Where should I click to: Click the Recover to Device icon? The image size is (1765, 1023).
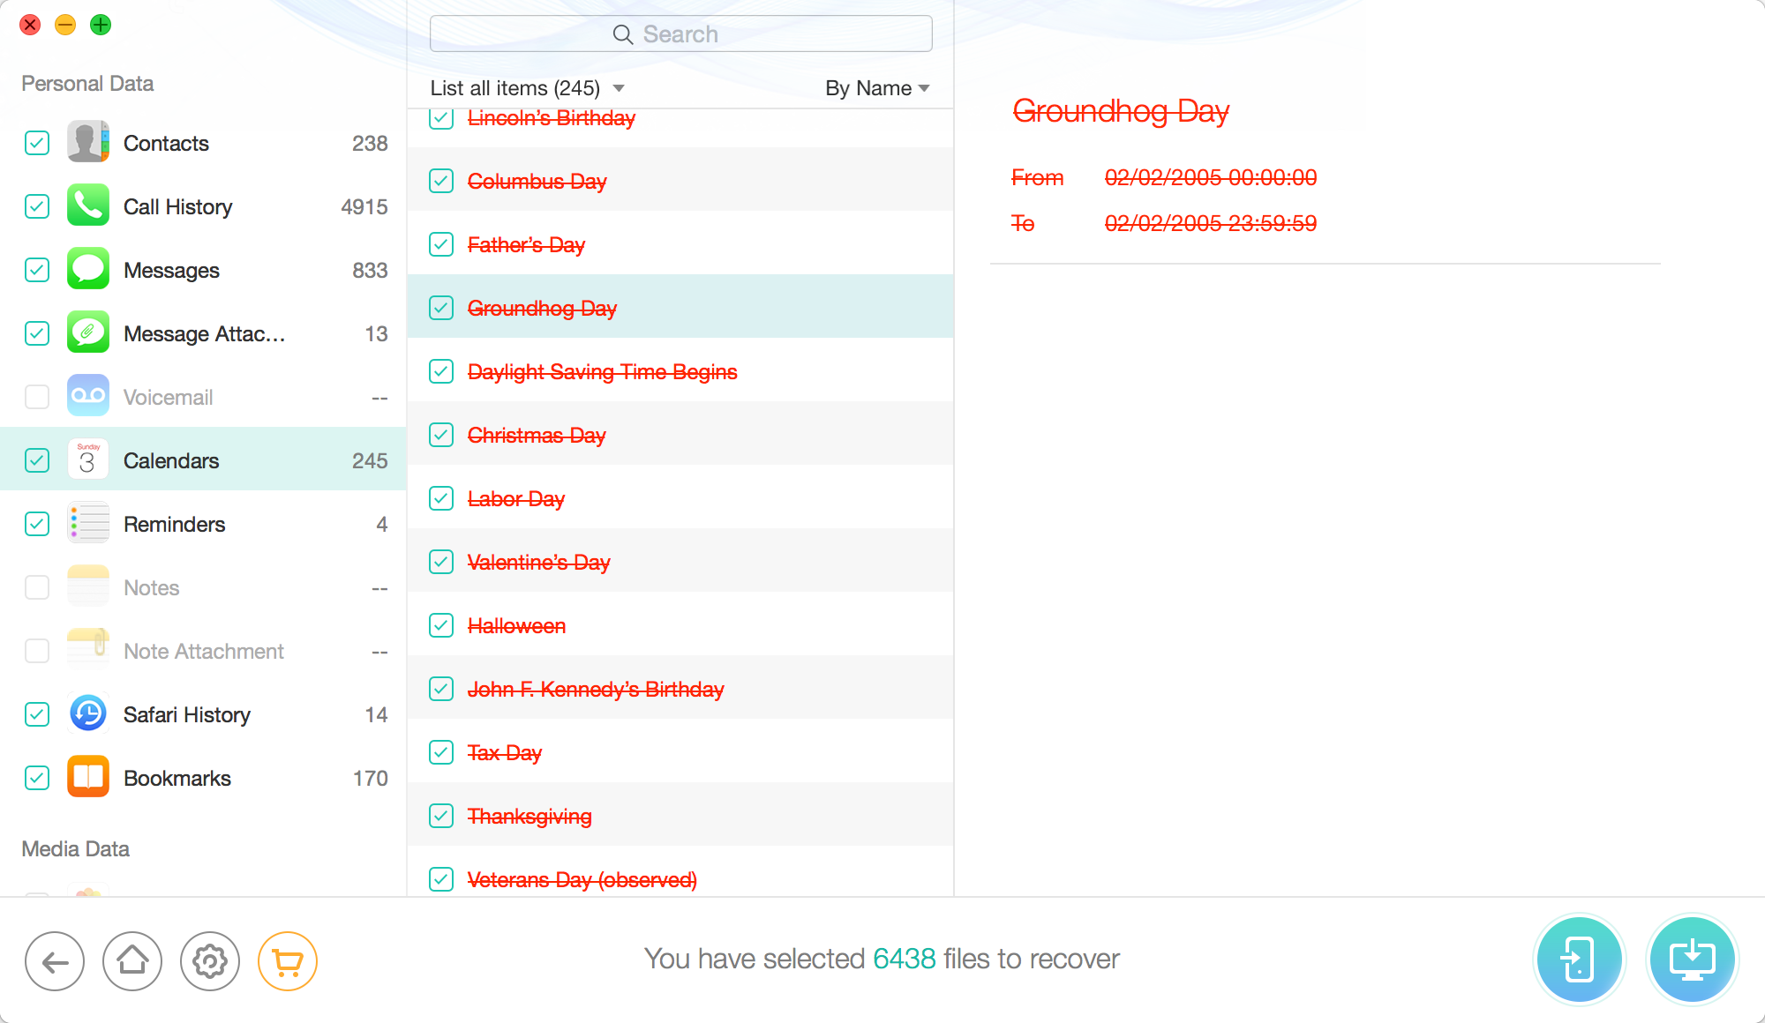1579,960
